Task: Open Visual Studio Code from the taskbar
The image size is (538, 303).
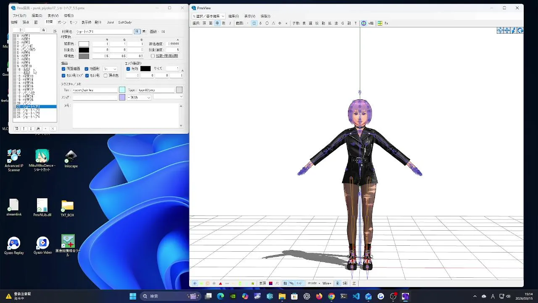Action: (356, 296)
